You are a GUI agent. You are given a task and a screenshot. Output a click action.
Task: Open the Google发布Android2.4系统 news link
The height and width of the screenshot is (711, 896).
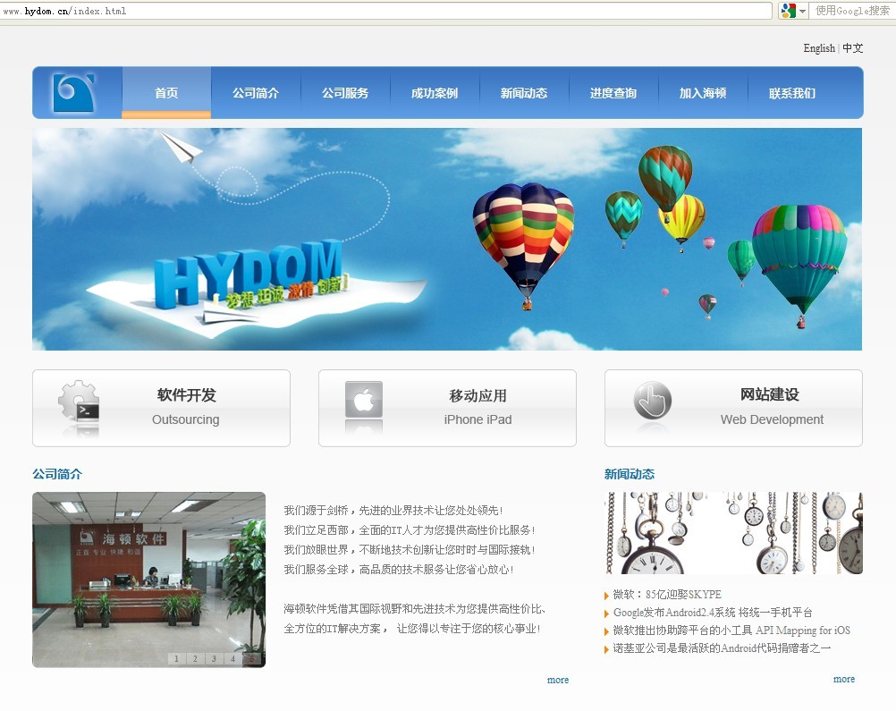tap(712, 613)
